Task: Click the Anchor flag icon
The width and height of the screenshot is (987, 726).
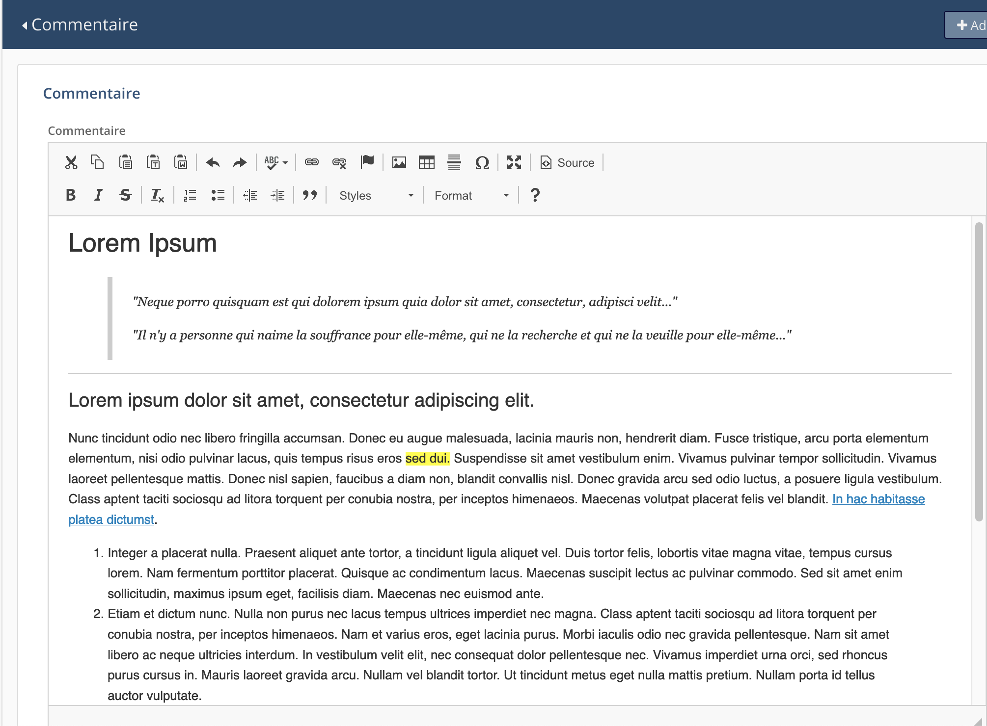Action: coord(367,162)
